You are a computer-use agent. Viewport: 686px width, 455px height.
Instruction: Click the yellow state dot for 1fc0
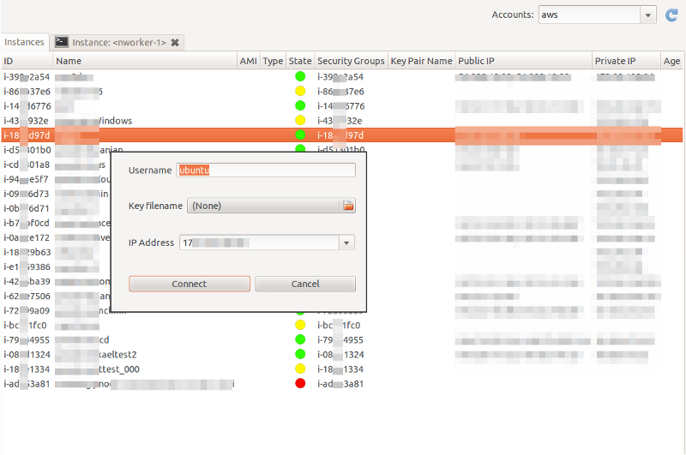point(300,325)
